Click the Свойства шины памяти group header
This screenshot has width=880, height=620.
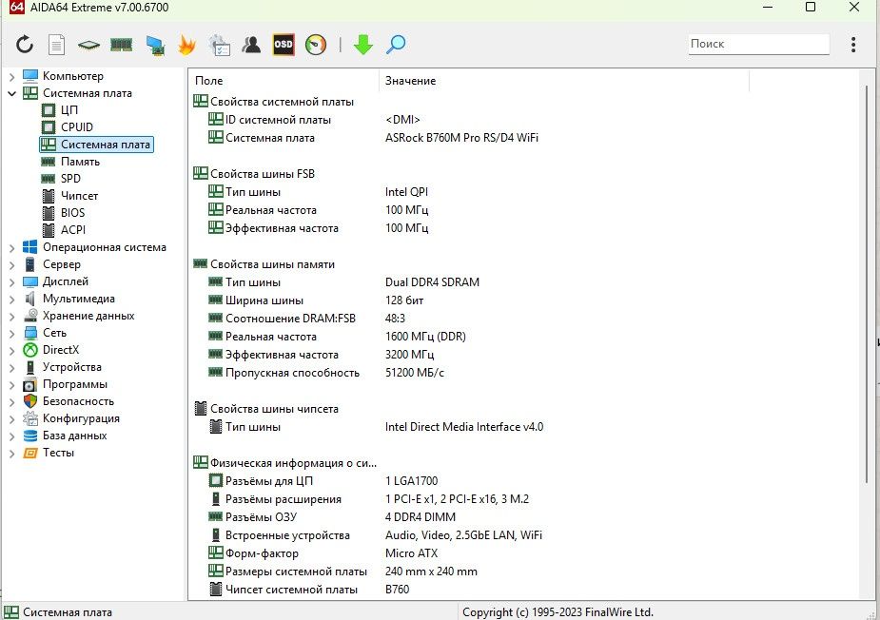(264, 264)
